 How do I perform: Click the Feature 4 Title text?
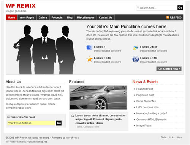[149, 58]
